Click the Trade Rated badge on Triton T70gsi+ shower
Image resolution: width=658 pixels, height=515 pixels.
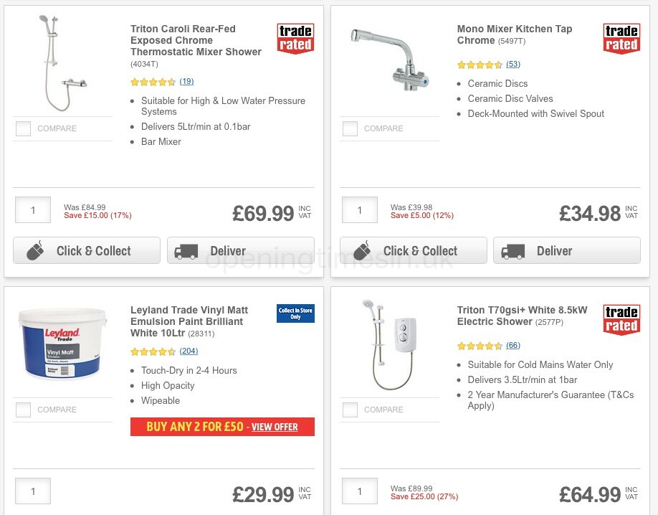tap(621, 319)
